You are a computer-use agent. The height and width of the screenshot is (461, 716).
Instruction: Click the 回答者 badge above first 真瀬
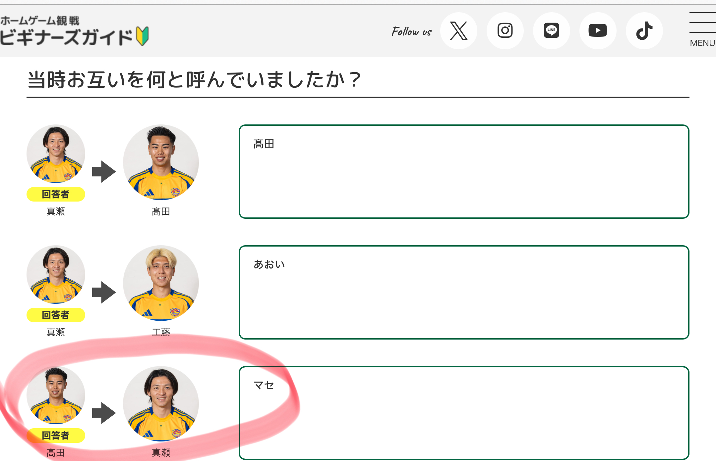tap(56, 194)
